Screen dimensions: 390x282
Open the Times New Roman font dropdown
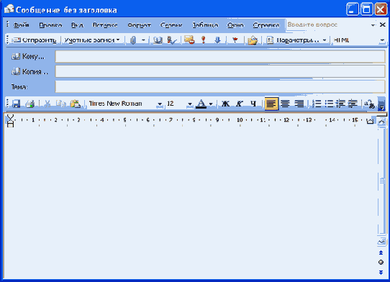[x=160, y=104]
